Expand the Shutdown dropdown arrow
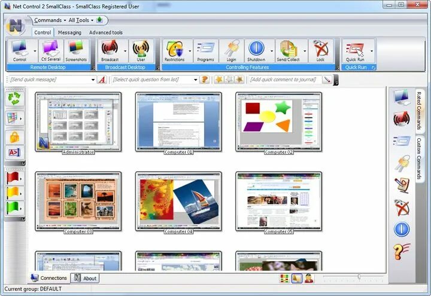This screenshot has width=431, height=296. [272, 51]
